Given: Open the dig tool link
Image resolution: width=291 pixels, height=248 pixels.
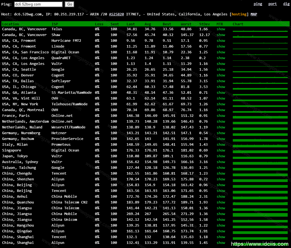Looking at the screenshot, I should click(x=286, y=4).
